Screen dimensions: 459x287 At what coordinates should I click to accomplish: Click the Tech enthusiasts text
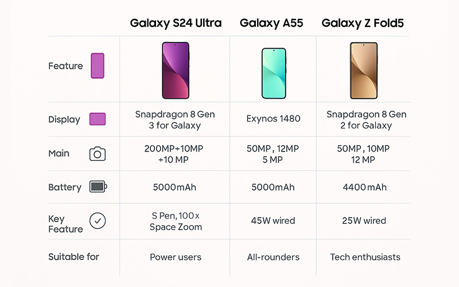(365, 257)
